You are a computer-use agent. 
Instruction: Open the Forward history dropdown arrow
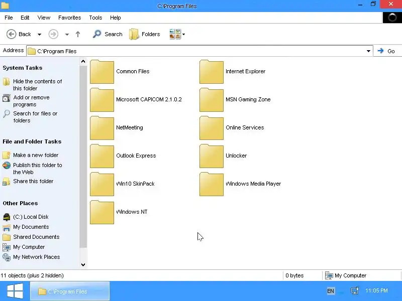pos(67,34)
